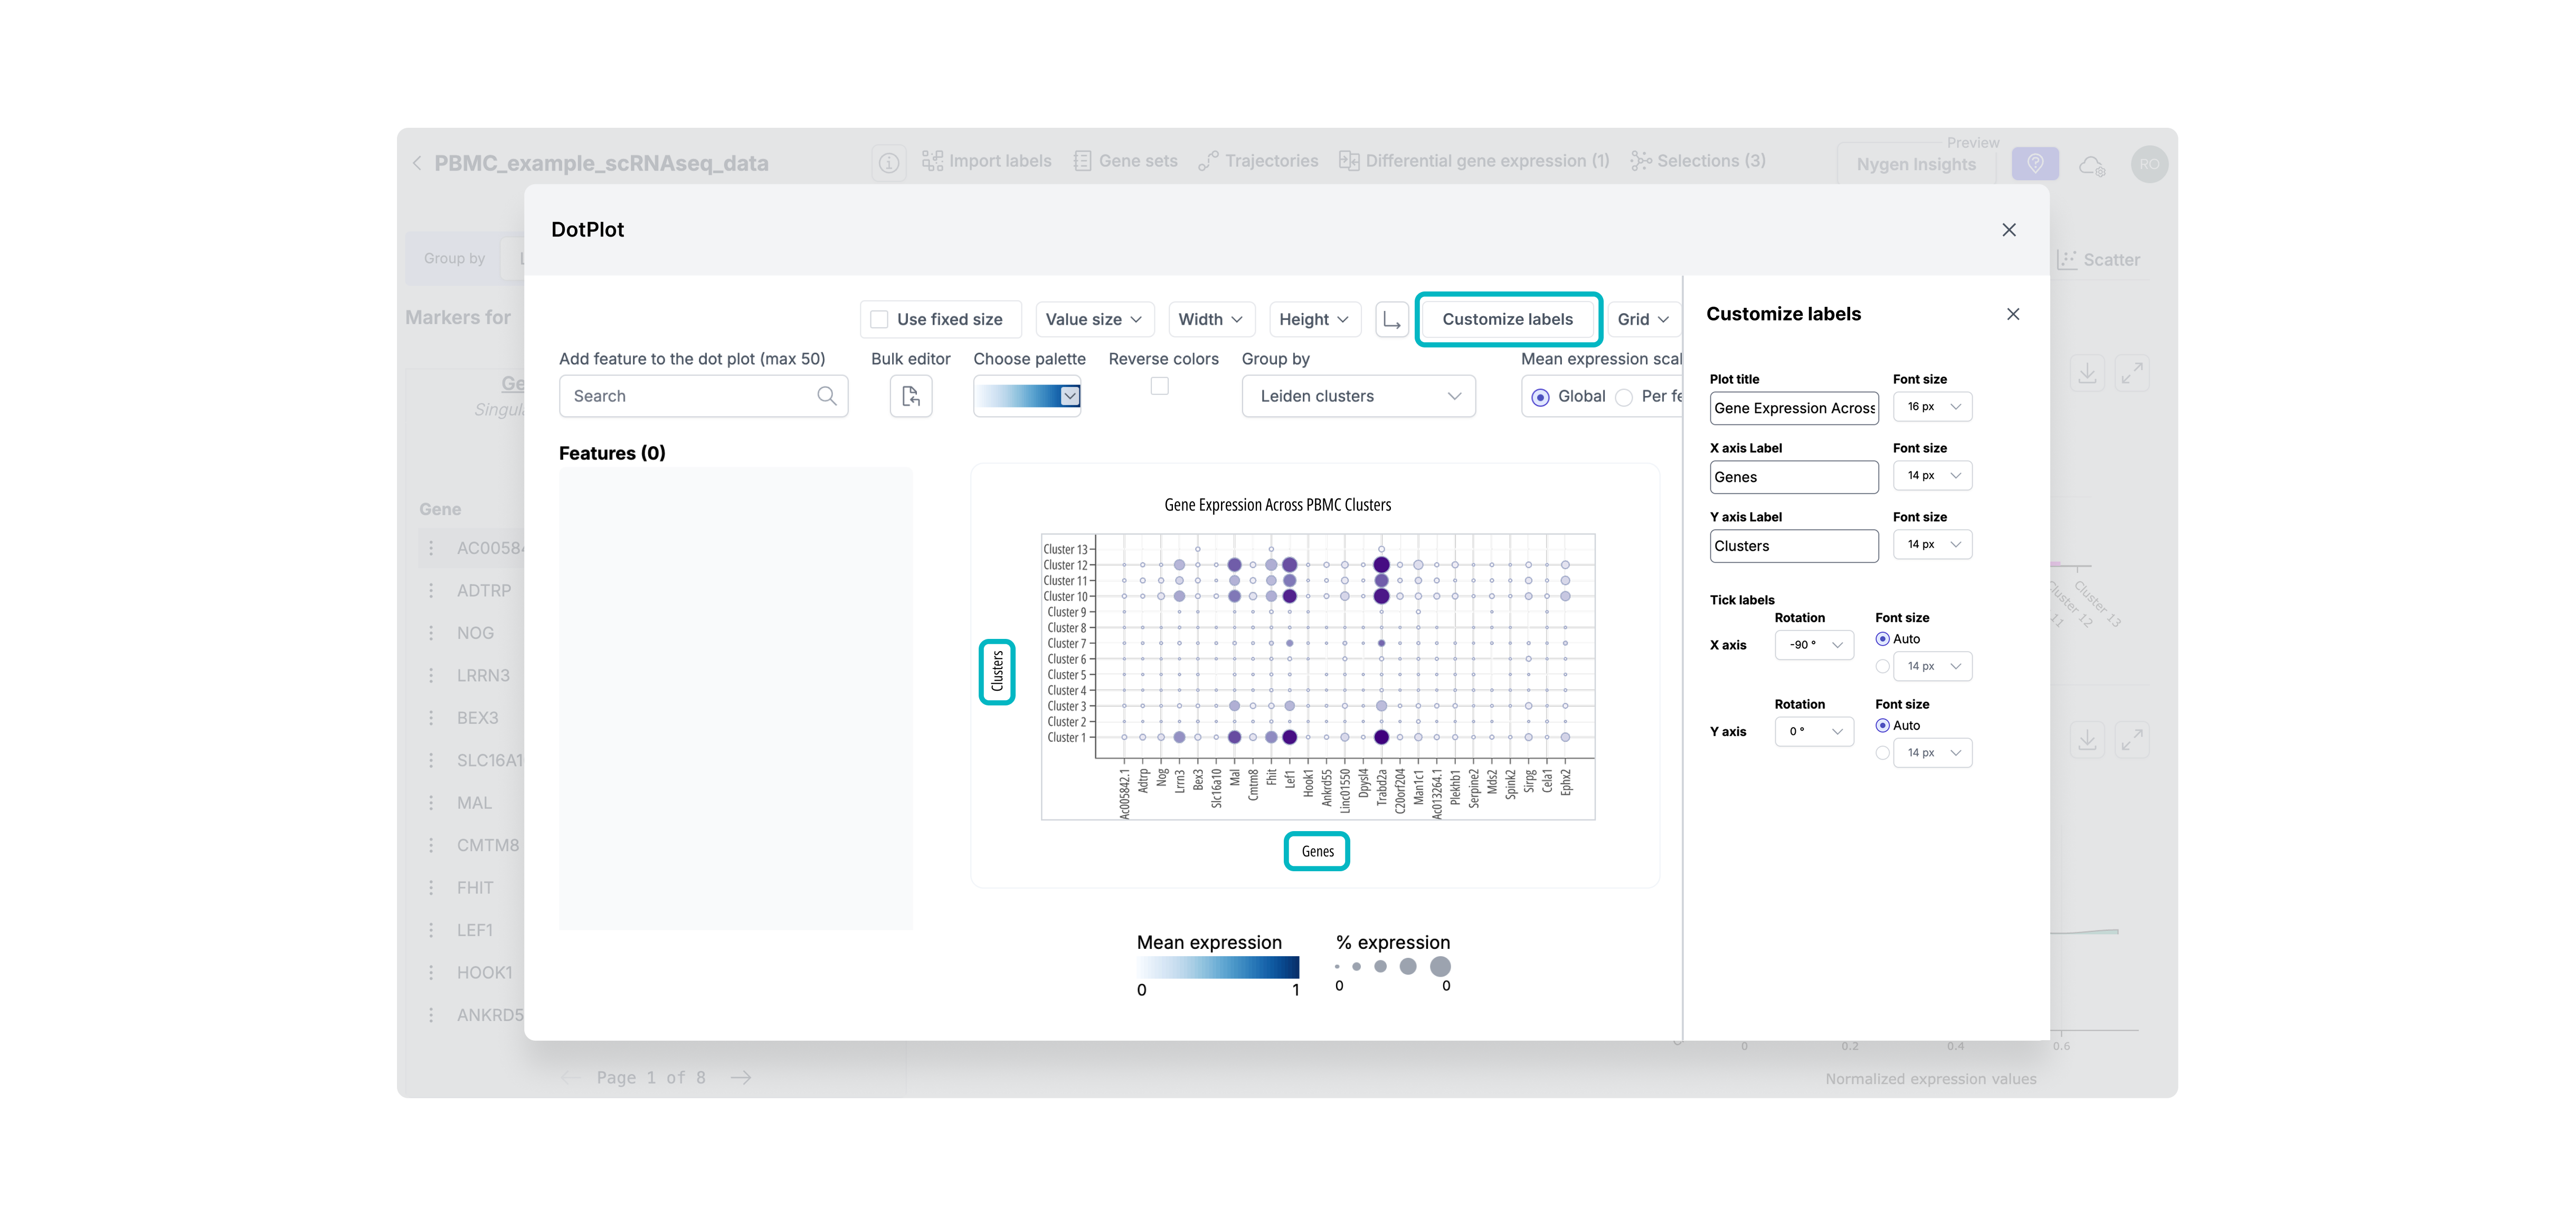
Task: Expand the Value size dropdown
Action: [1093, 320]
